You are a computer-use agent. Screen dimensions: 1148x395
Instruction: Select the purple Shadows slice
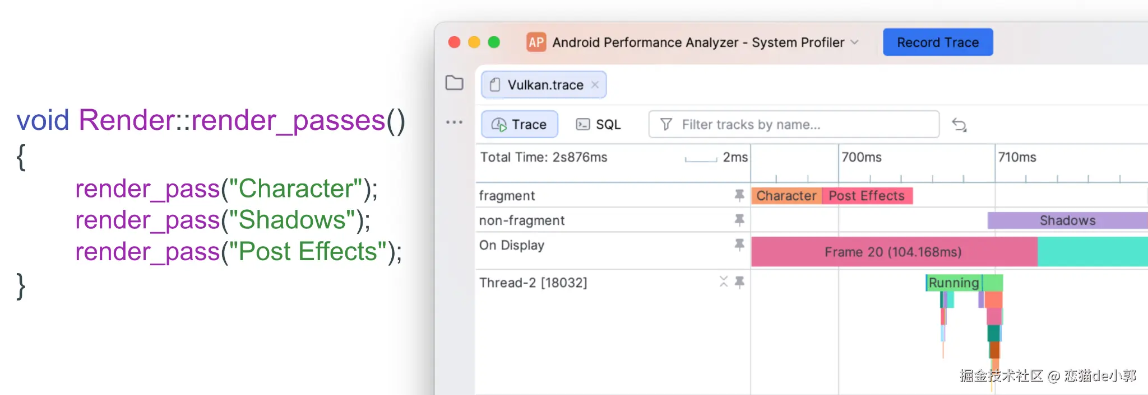click(1067, 220)
